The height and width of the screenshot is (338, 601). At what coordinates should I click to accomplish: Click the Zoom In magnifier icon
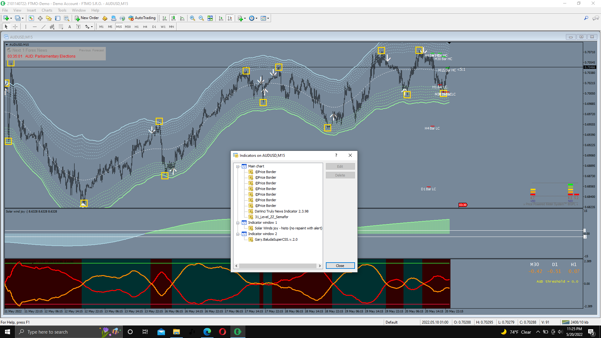click(x=193, y=18)
